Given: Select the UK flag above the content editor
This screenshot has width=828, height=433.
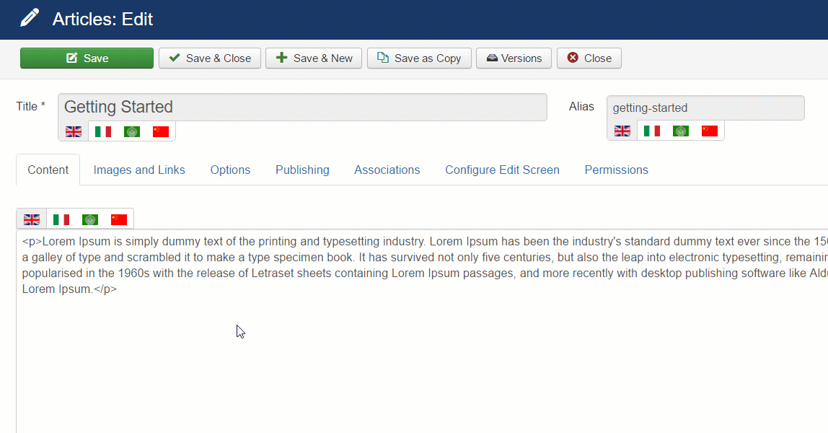Looking at the screenshot, I should click(32, 219).
